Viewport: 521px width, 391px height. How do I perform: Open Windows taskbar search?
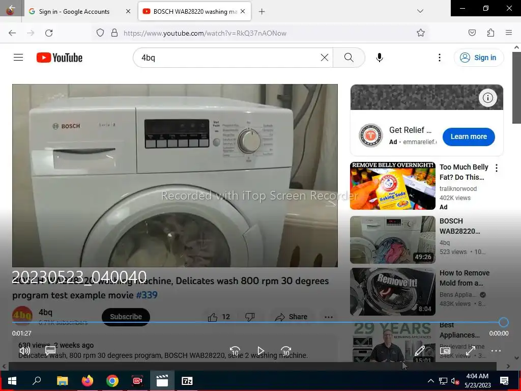(x=37, y=381)
